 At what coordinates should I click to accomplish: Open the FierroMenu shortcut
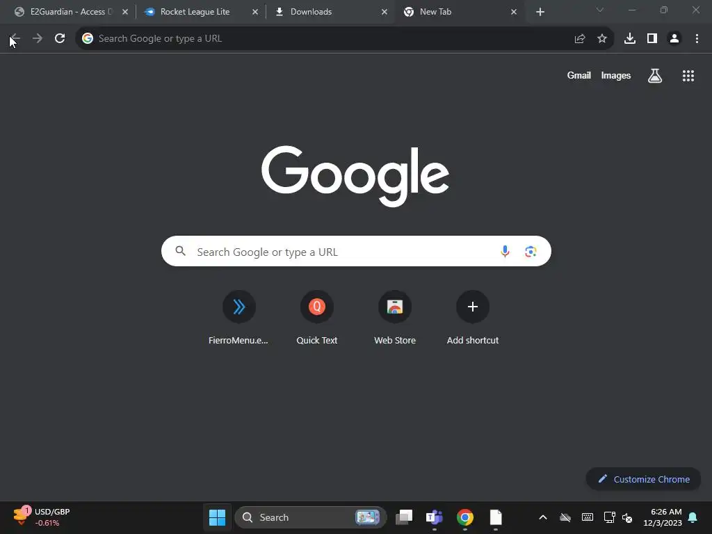[239, 317]
